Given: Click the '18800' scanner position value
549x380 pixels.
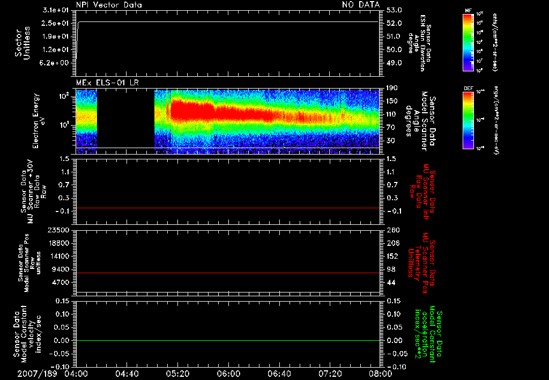Looking at the screenshot, I should pyautogui.click(x=58, y=243).
